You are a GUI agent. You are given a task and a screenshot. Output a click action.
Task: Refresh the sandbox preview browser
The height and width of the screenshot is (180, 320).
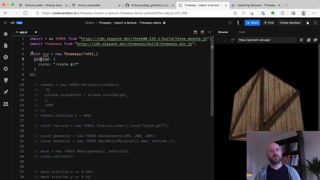(x=232, y=40)
